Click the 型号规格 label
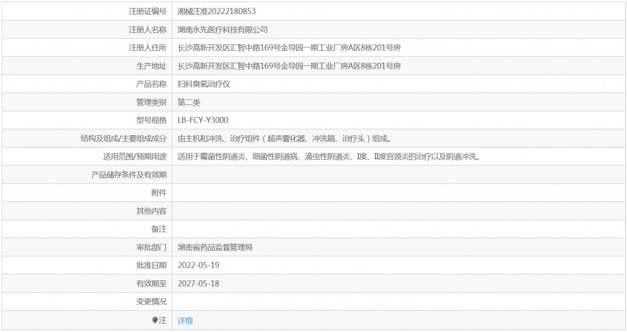The width and height of the screenshot is (627, 332). coord(151,120)
